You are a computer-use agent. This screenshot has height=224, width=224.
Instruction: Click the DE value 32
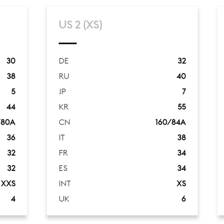pyautogui.click(x=182, y=61)
